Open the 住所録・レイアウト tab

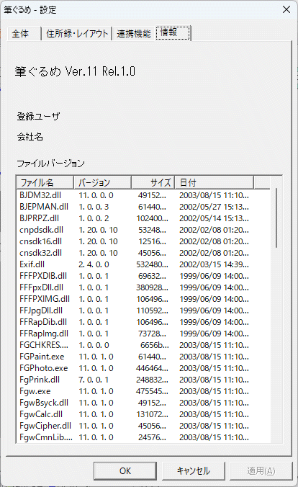pyautogui.click(x=77, y=34)
